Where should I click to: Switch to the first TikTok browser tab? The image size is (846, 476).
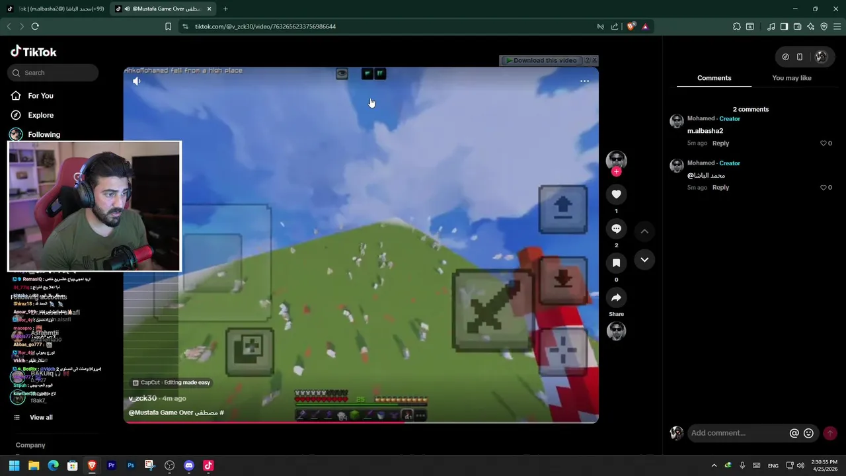[x=56, y=9]
